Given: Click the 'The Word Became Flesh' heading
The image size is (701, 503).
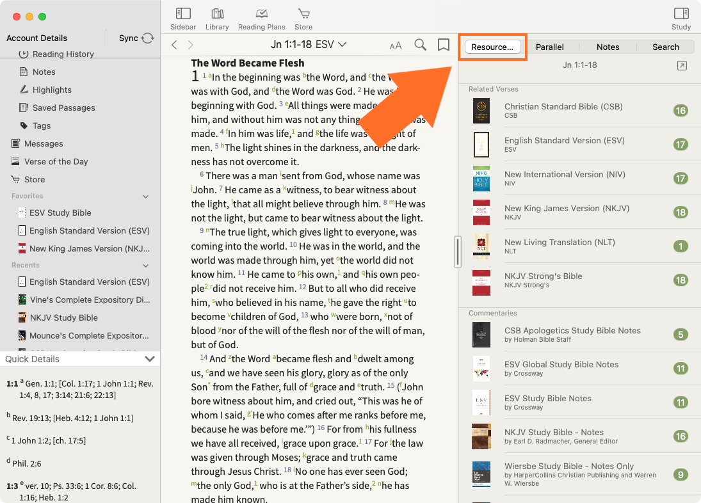Looking at the screenshot, I should (248, 63).
